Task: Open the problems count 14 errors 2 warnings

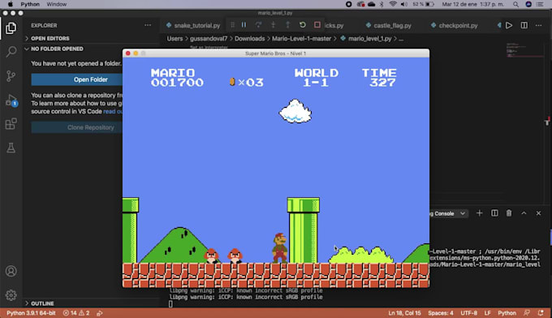Action: tap(76, 312)
